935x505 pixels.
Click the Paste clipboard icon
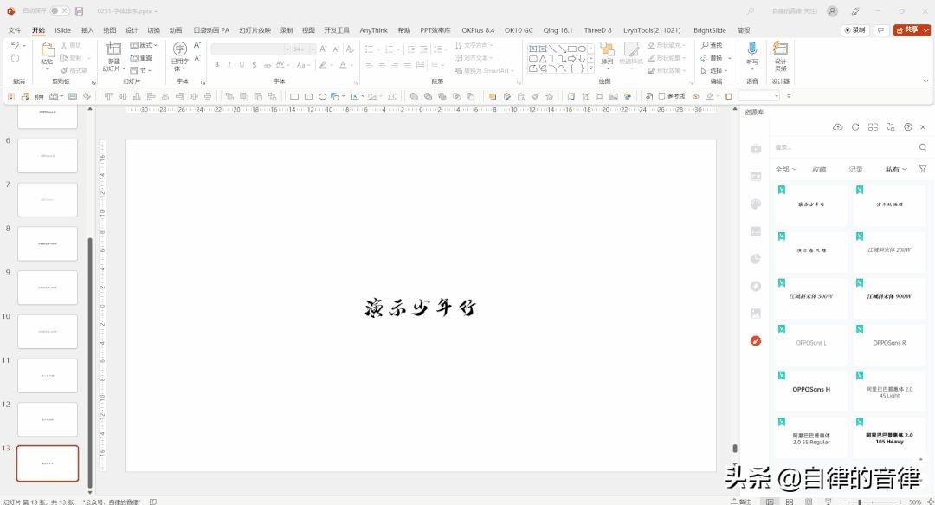(x=47, y=50)
